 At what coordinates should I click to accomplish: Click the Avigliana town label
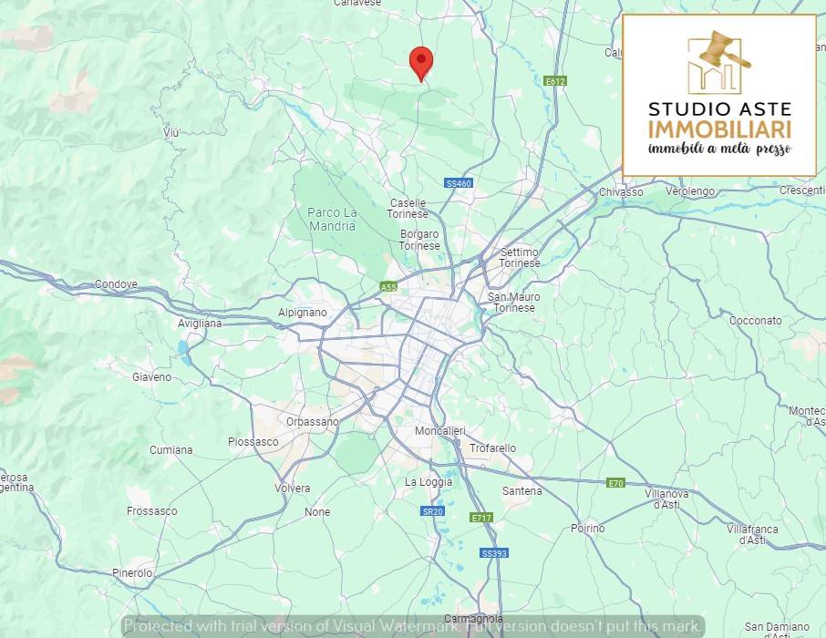pos(200,324)
